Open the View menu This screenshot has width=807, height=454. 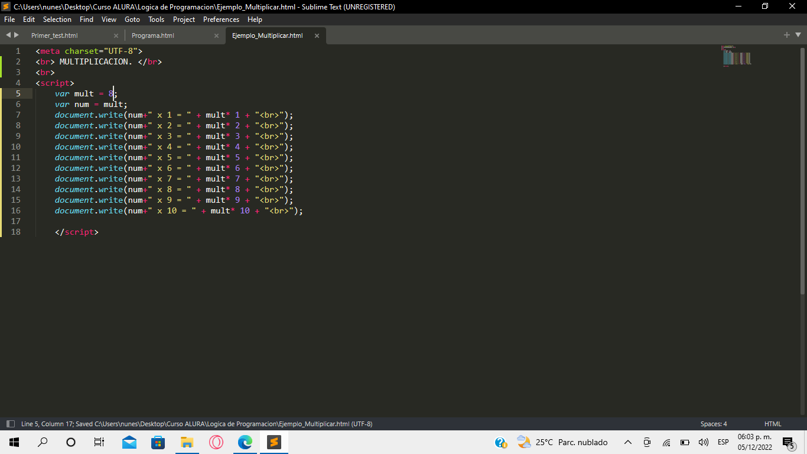109,20
